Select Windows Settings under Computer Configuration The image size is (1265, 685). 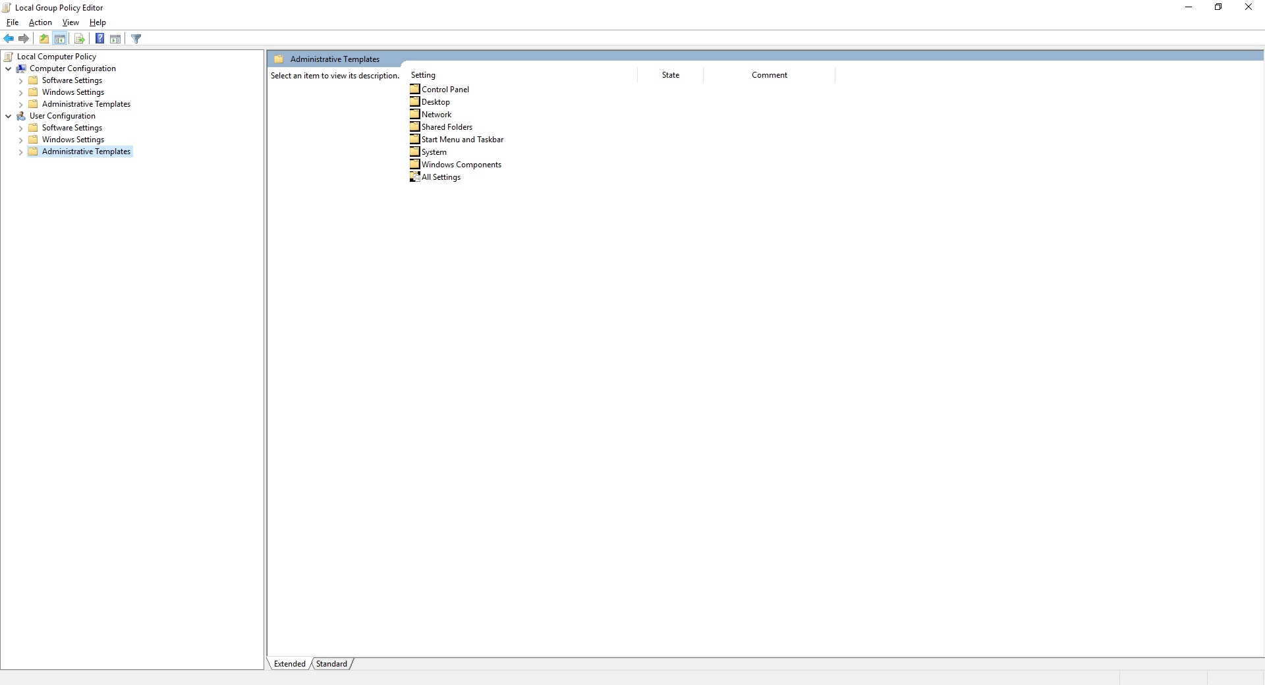[x=73, y=92]
